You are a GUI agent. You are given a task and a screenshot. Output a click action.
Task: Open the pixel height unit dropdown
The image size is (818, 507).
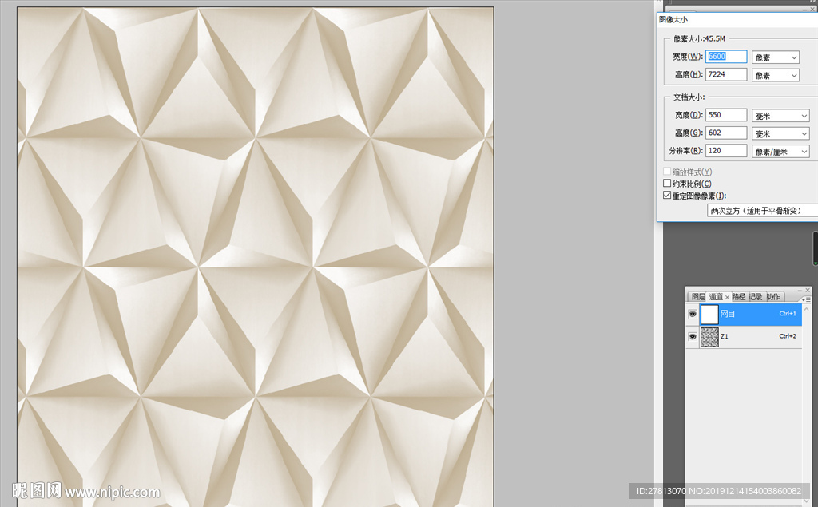click(775, 76)
